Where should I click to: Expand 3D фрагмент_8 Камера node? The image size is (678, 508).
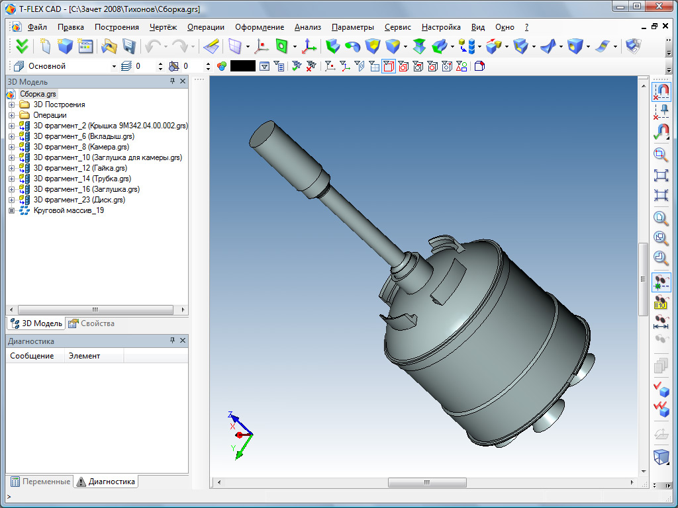pos(11,147)
